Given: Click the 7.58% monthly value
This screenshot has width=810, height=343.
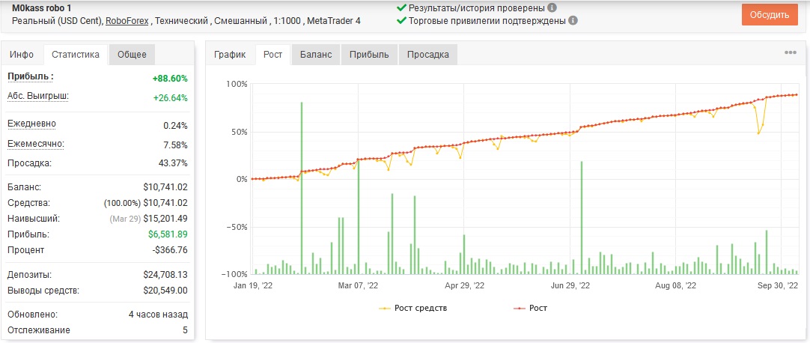Looking at the screenshot, I should coord(176,145).
